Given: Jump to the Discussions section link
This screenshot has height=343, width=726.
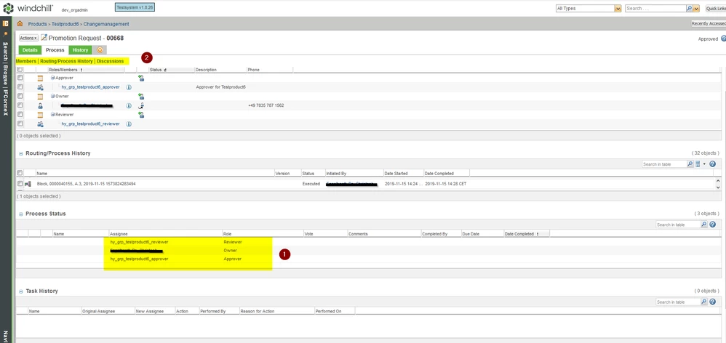Looking at the screenshot, I should pos(110,61).
